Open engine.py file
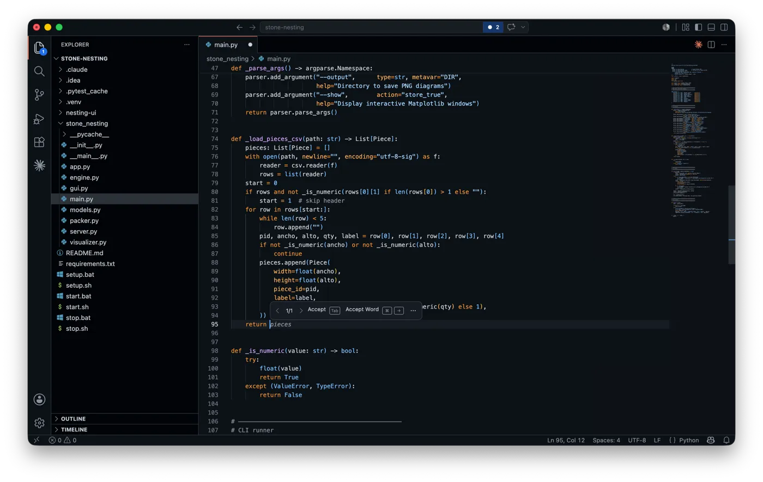Viewport: 763px width, 482px height. point(84,177)
